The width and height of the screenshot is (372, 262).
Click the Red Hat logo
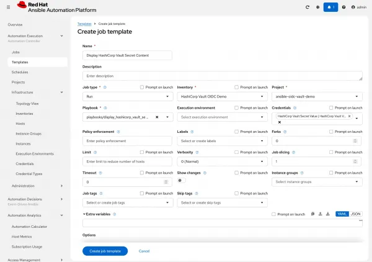56,7
